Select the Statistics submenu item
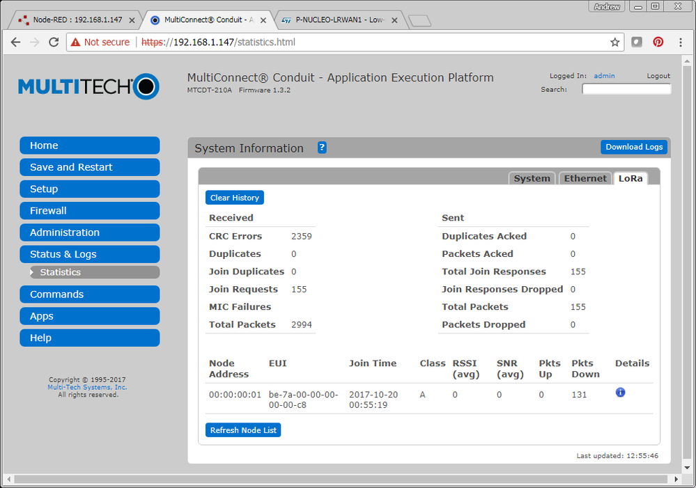 [94, 272]
